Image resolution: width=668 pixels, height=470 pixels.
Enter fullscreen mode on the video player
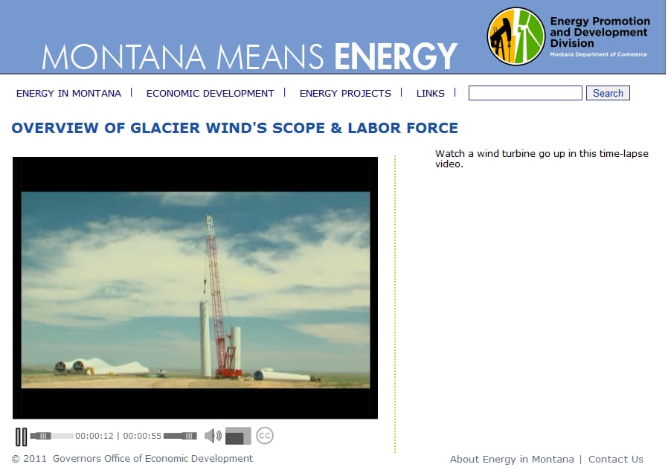click(x=237, y=435)
